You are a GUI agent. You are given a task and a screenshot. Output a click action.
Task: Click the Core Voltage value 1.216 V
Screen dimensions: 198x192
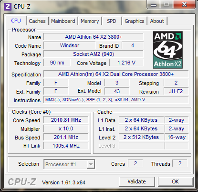(x=126, y=63)
